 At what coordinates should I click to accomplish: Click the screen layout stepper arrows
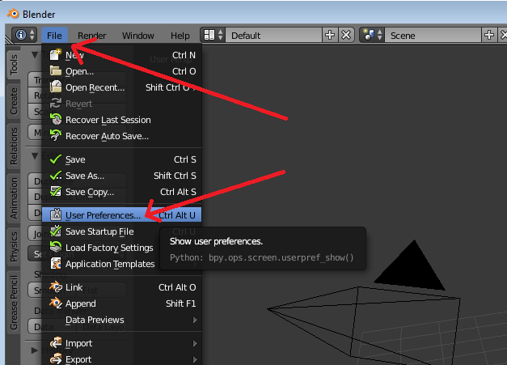pyautogui.click(x=221, y=35)
